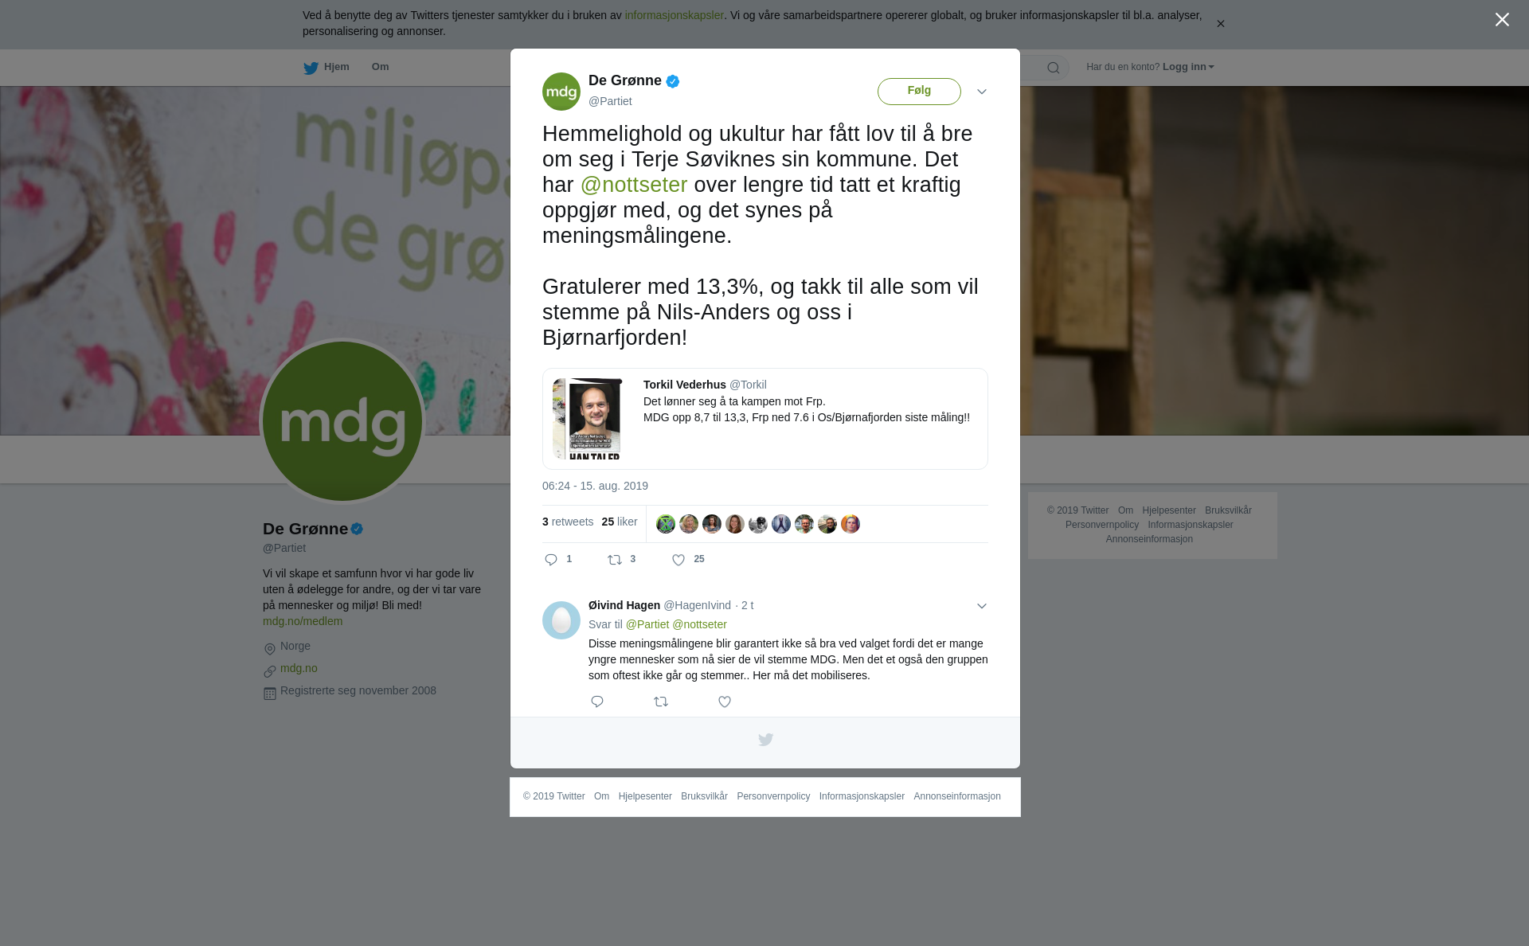
Task: Click the Twitter bird Hjem icon
Action: (x=311, y=68)
